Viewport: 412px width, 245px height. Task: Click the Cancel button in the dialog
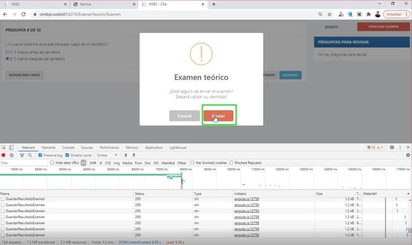[x=184, y=115]
